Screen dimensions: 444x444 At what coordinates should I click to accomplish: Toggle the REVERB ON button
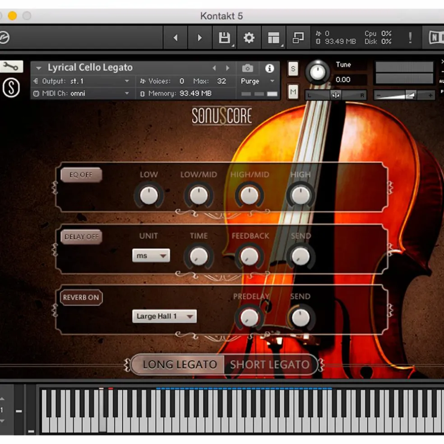pos(81,297)
